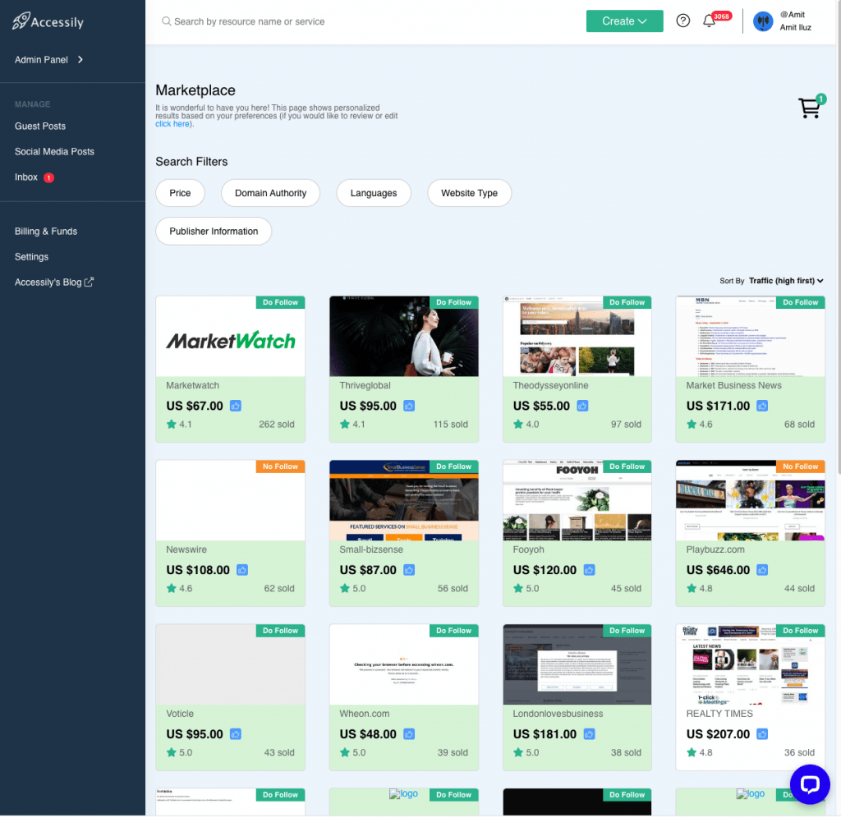Image resolution: width=841 pixels, height=818 pixels.
Task: Open the Website Type filter
Action: (x=469, y=193)
